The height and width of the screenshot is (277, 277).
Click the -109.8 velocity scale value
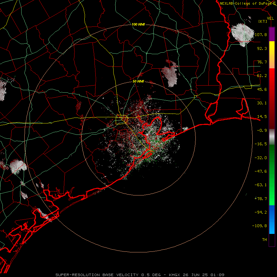(259, 226)
